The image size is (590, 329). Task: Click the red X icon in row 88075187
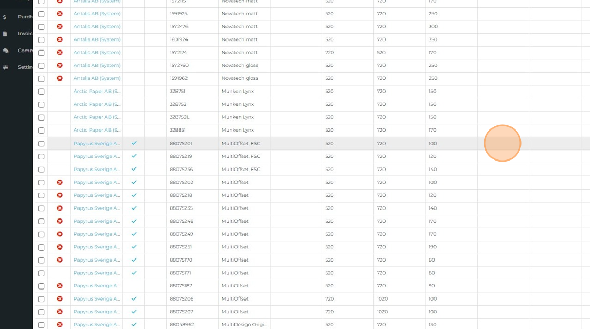click(60, 286)
